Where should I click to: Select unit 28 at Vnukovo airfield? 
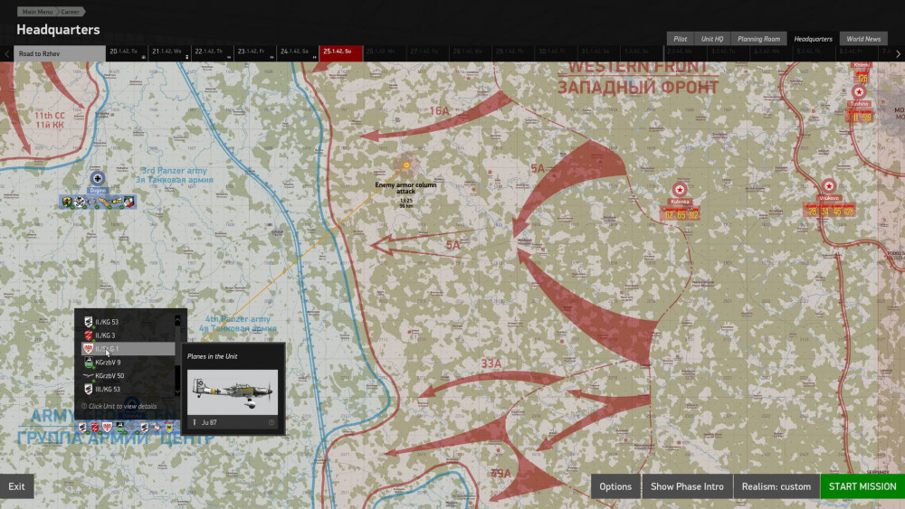(813, 212)
